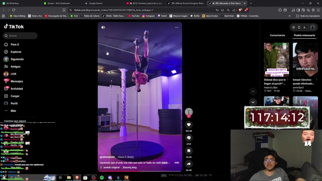The height and width of the screenshot is (181, 322).
Task: Open the Twitch bookmark
Action: (x=162, y=16)
